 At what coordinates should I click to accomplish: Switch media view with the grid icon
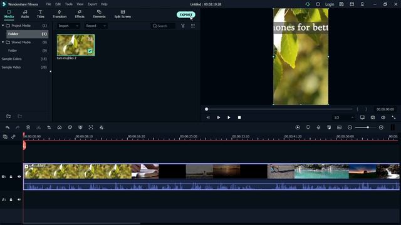pos(193,26)
